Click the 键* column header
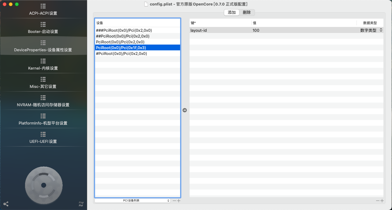 220,23
